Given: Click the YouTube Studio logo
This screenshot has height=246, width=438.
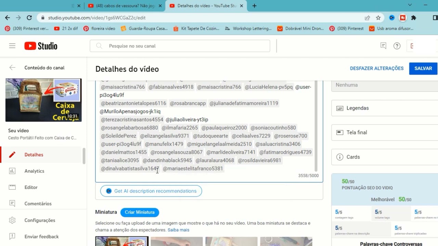Looking at the screenshot, I should pos(41,46).
